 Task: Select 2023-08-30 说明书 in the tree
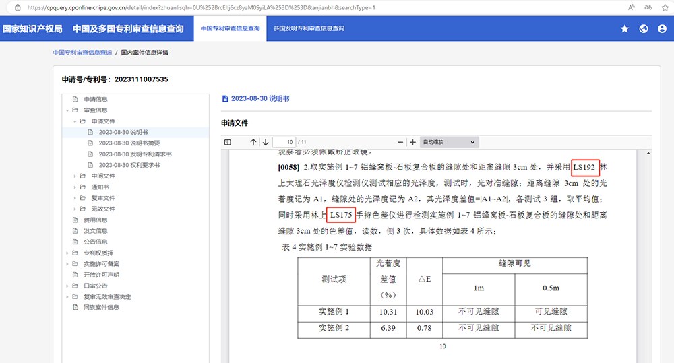(x=123, y=132)
